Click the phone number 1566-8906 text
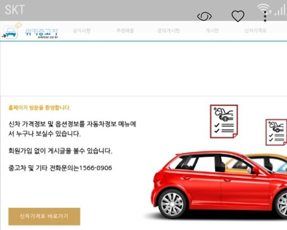Screen dimensions: 287x230 [x=95, y=168]
